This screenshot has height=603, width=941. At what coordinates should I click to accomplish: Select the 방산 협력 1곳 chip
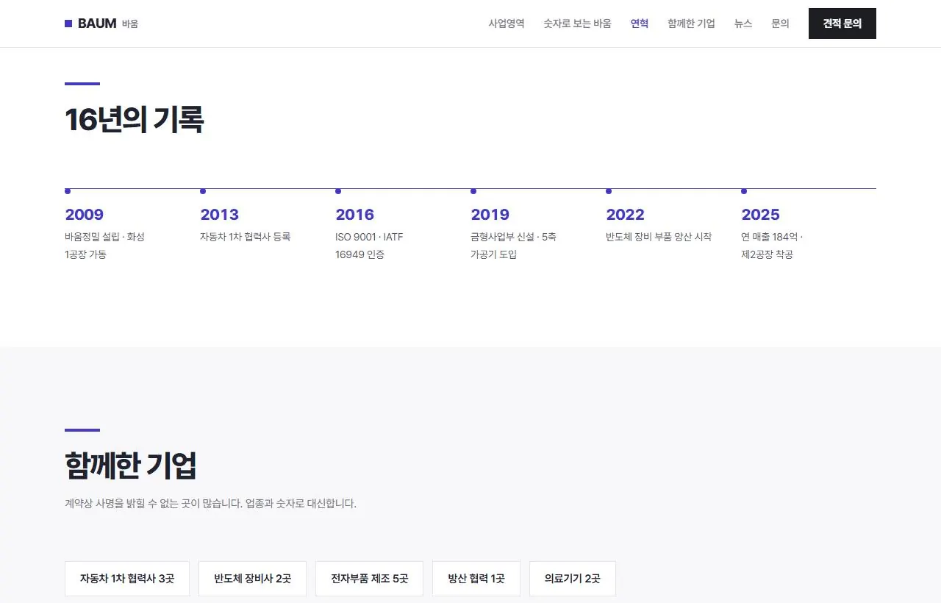click(476, 579)
